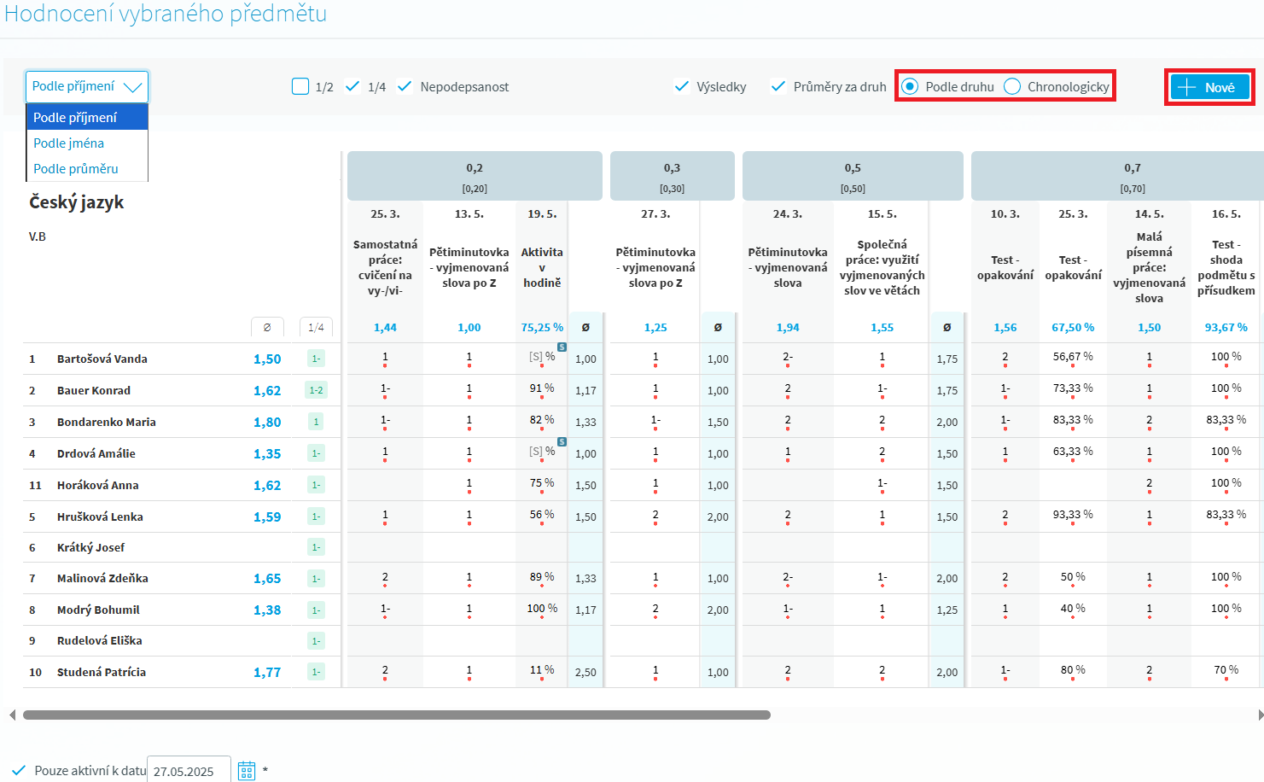This screenshot has height=782, width=1264.
Task: Click Bauer's 91 % activity grade
Action: pos(542,388)
